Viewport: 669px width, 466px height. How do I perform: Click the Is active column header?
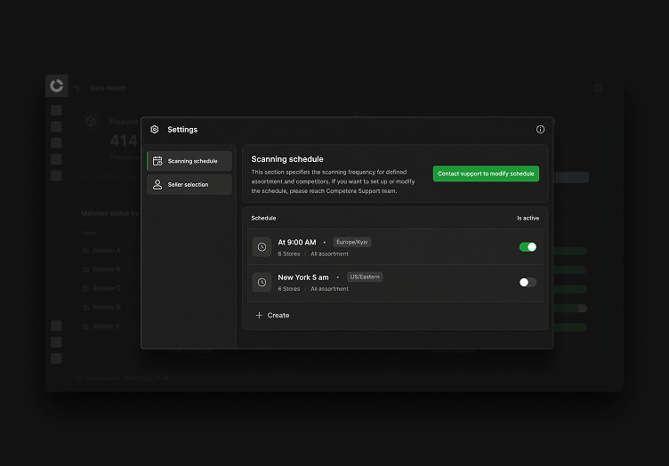click(x=528, y=218)
